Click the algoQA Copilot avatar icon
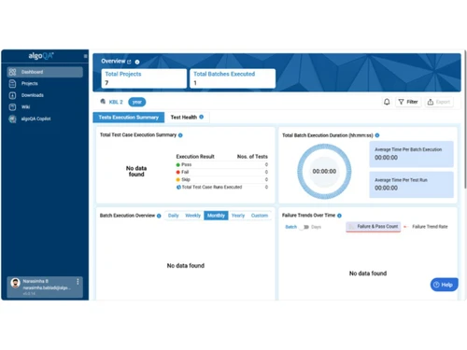This screenshot has height=350, width=467. (12, 119)
